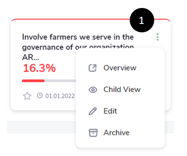The width and height of the screenshot is (187, 156).
Task: Click the Overview external-link icon
Action: [92, 68]
